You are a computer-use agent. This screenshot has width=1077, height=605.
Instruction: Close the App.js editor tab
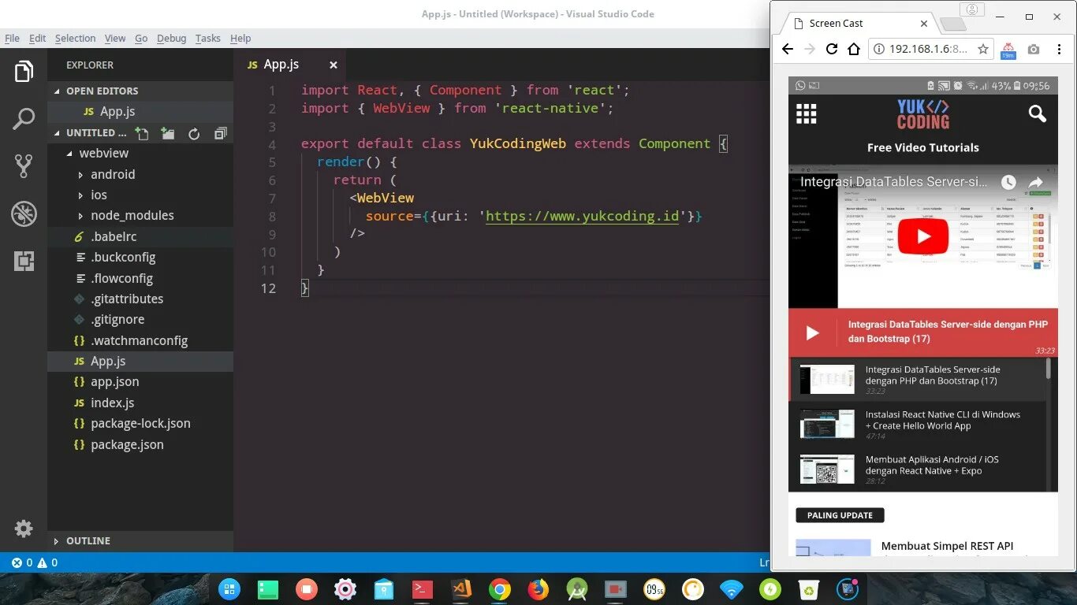pyautogui.click(x=334, y=65)
